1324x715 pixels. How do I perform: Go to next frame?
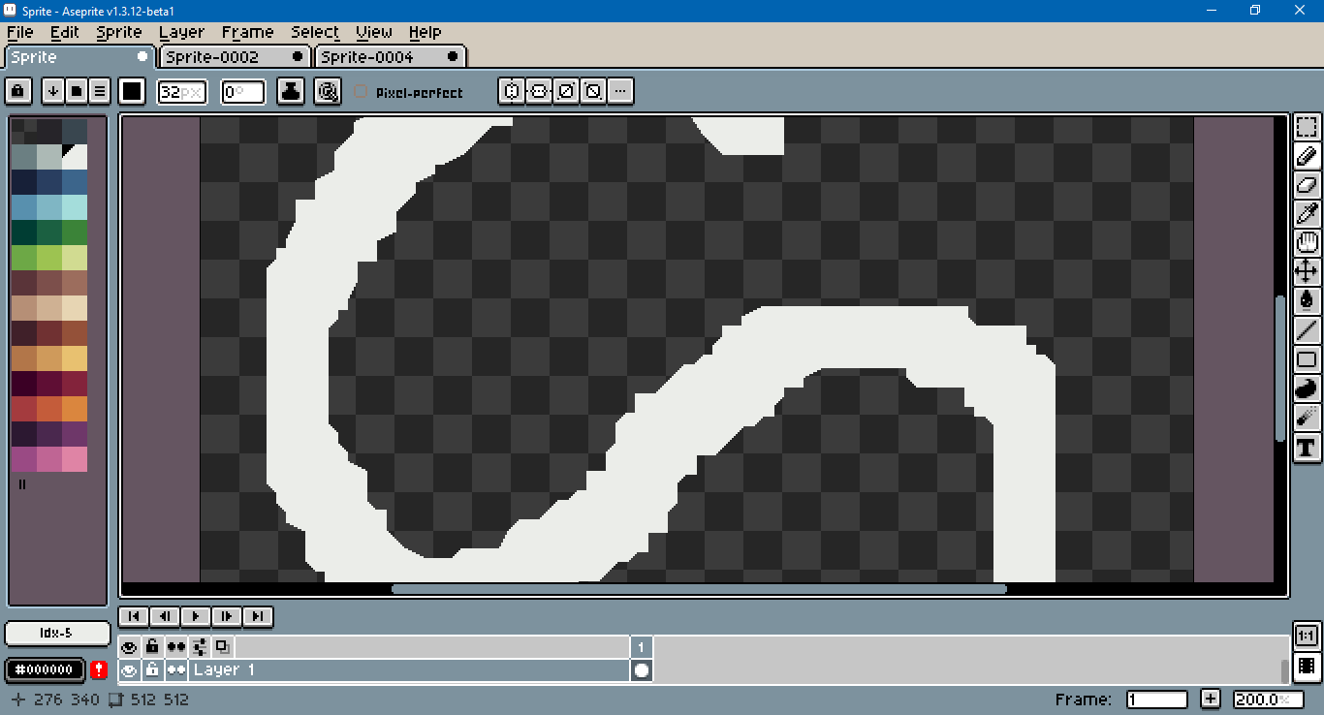(x=227, y=616)
